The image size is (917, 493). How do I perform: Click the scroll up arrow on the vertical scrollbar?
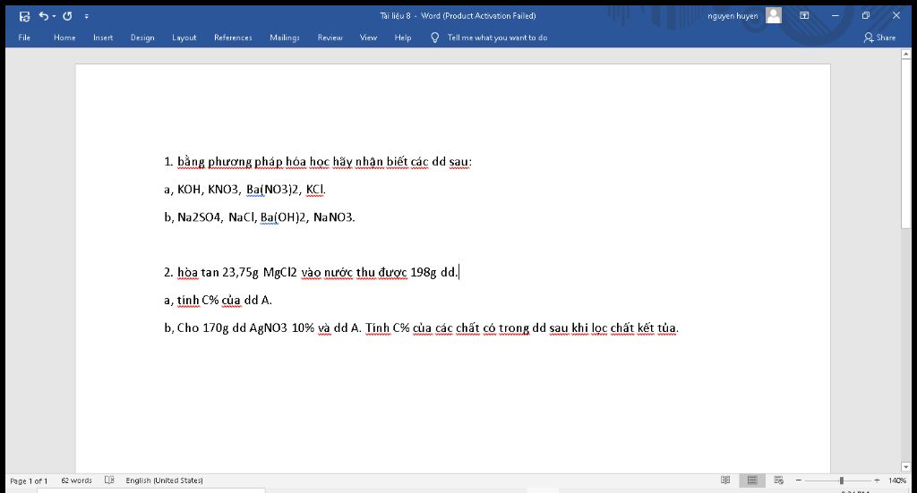point(906,54)
